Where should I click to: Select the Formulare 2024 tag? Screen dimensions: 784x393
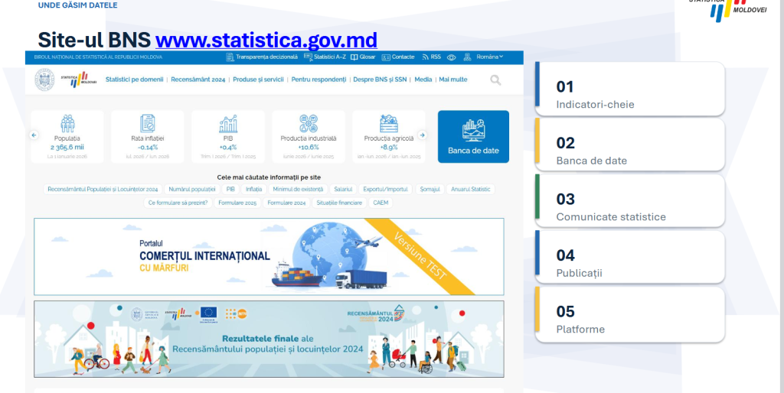tap(286, 203)
